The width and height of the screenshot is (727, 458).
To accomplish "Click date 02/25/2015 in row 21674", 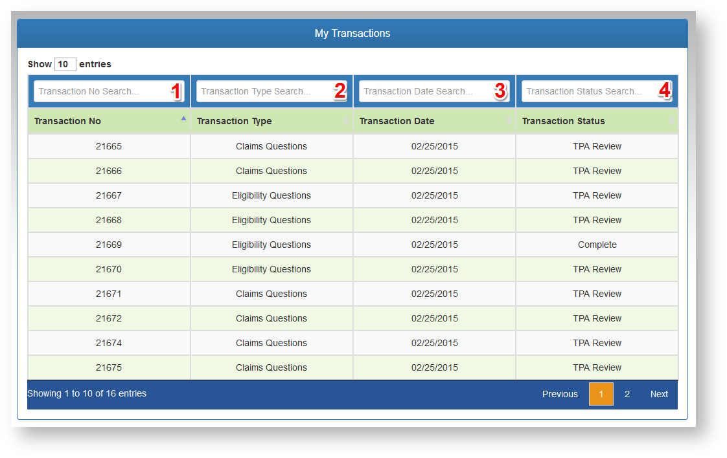I will click(x=434, y=343).
